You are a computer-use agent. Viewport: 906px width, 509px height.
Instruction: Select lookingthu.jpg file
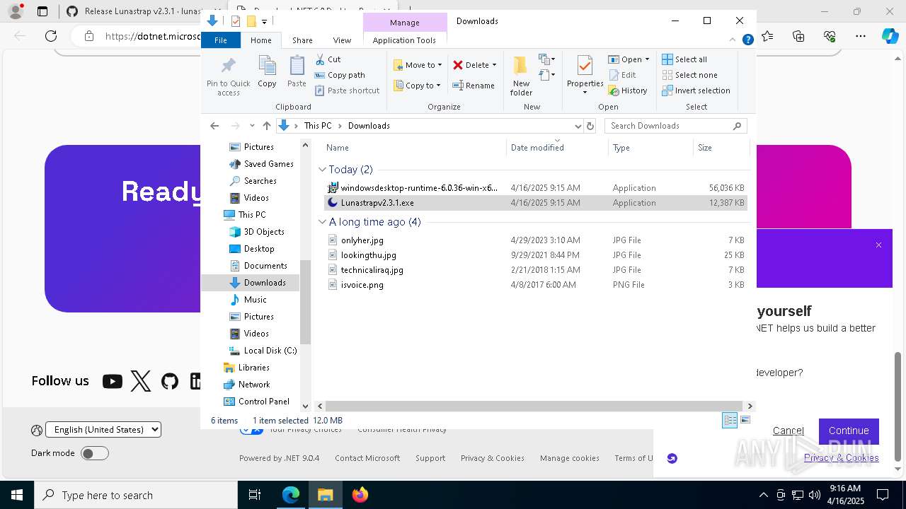click(x=536, y=255)
